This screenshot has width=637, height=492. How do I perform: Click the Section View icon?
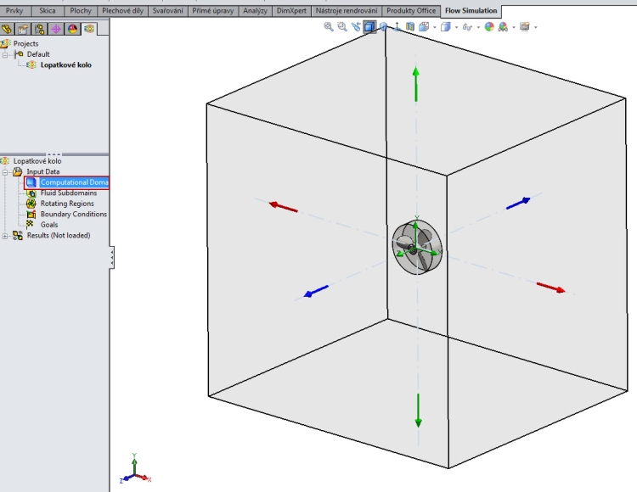click(410, 27)
